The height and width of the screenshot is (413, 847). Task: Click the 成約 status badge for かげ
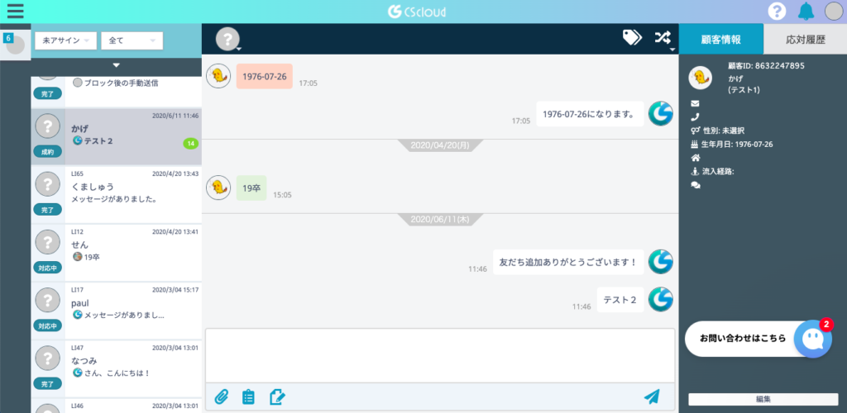pos(47,152)
